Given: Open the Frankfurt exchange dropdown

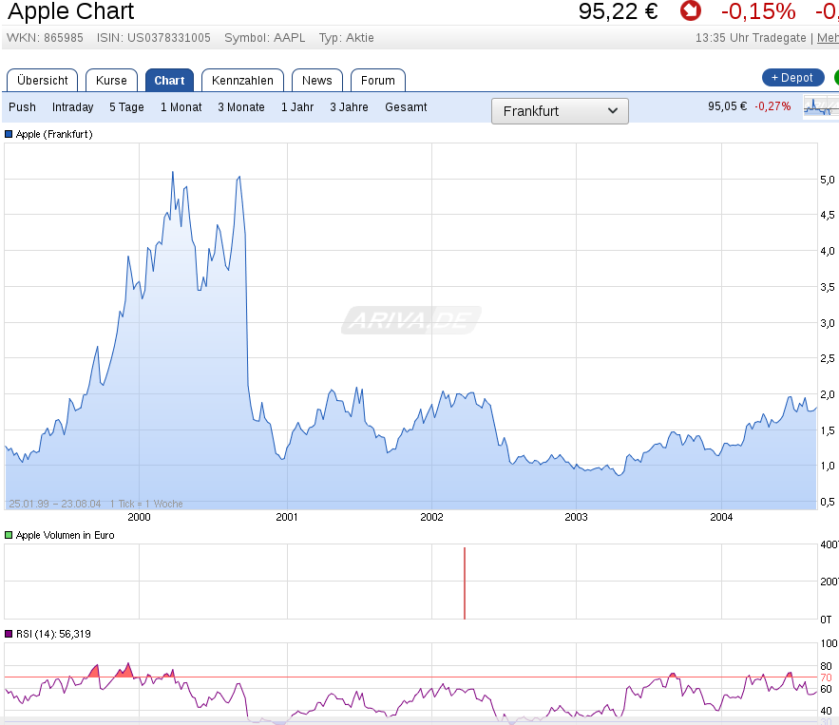Looking at the screenshot, I should point(560,111).
